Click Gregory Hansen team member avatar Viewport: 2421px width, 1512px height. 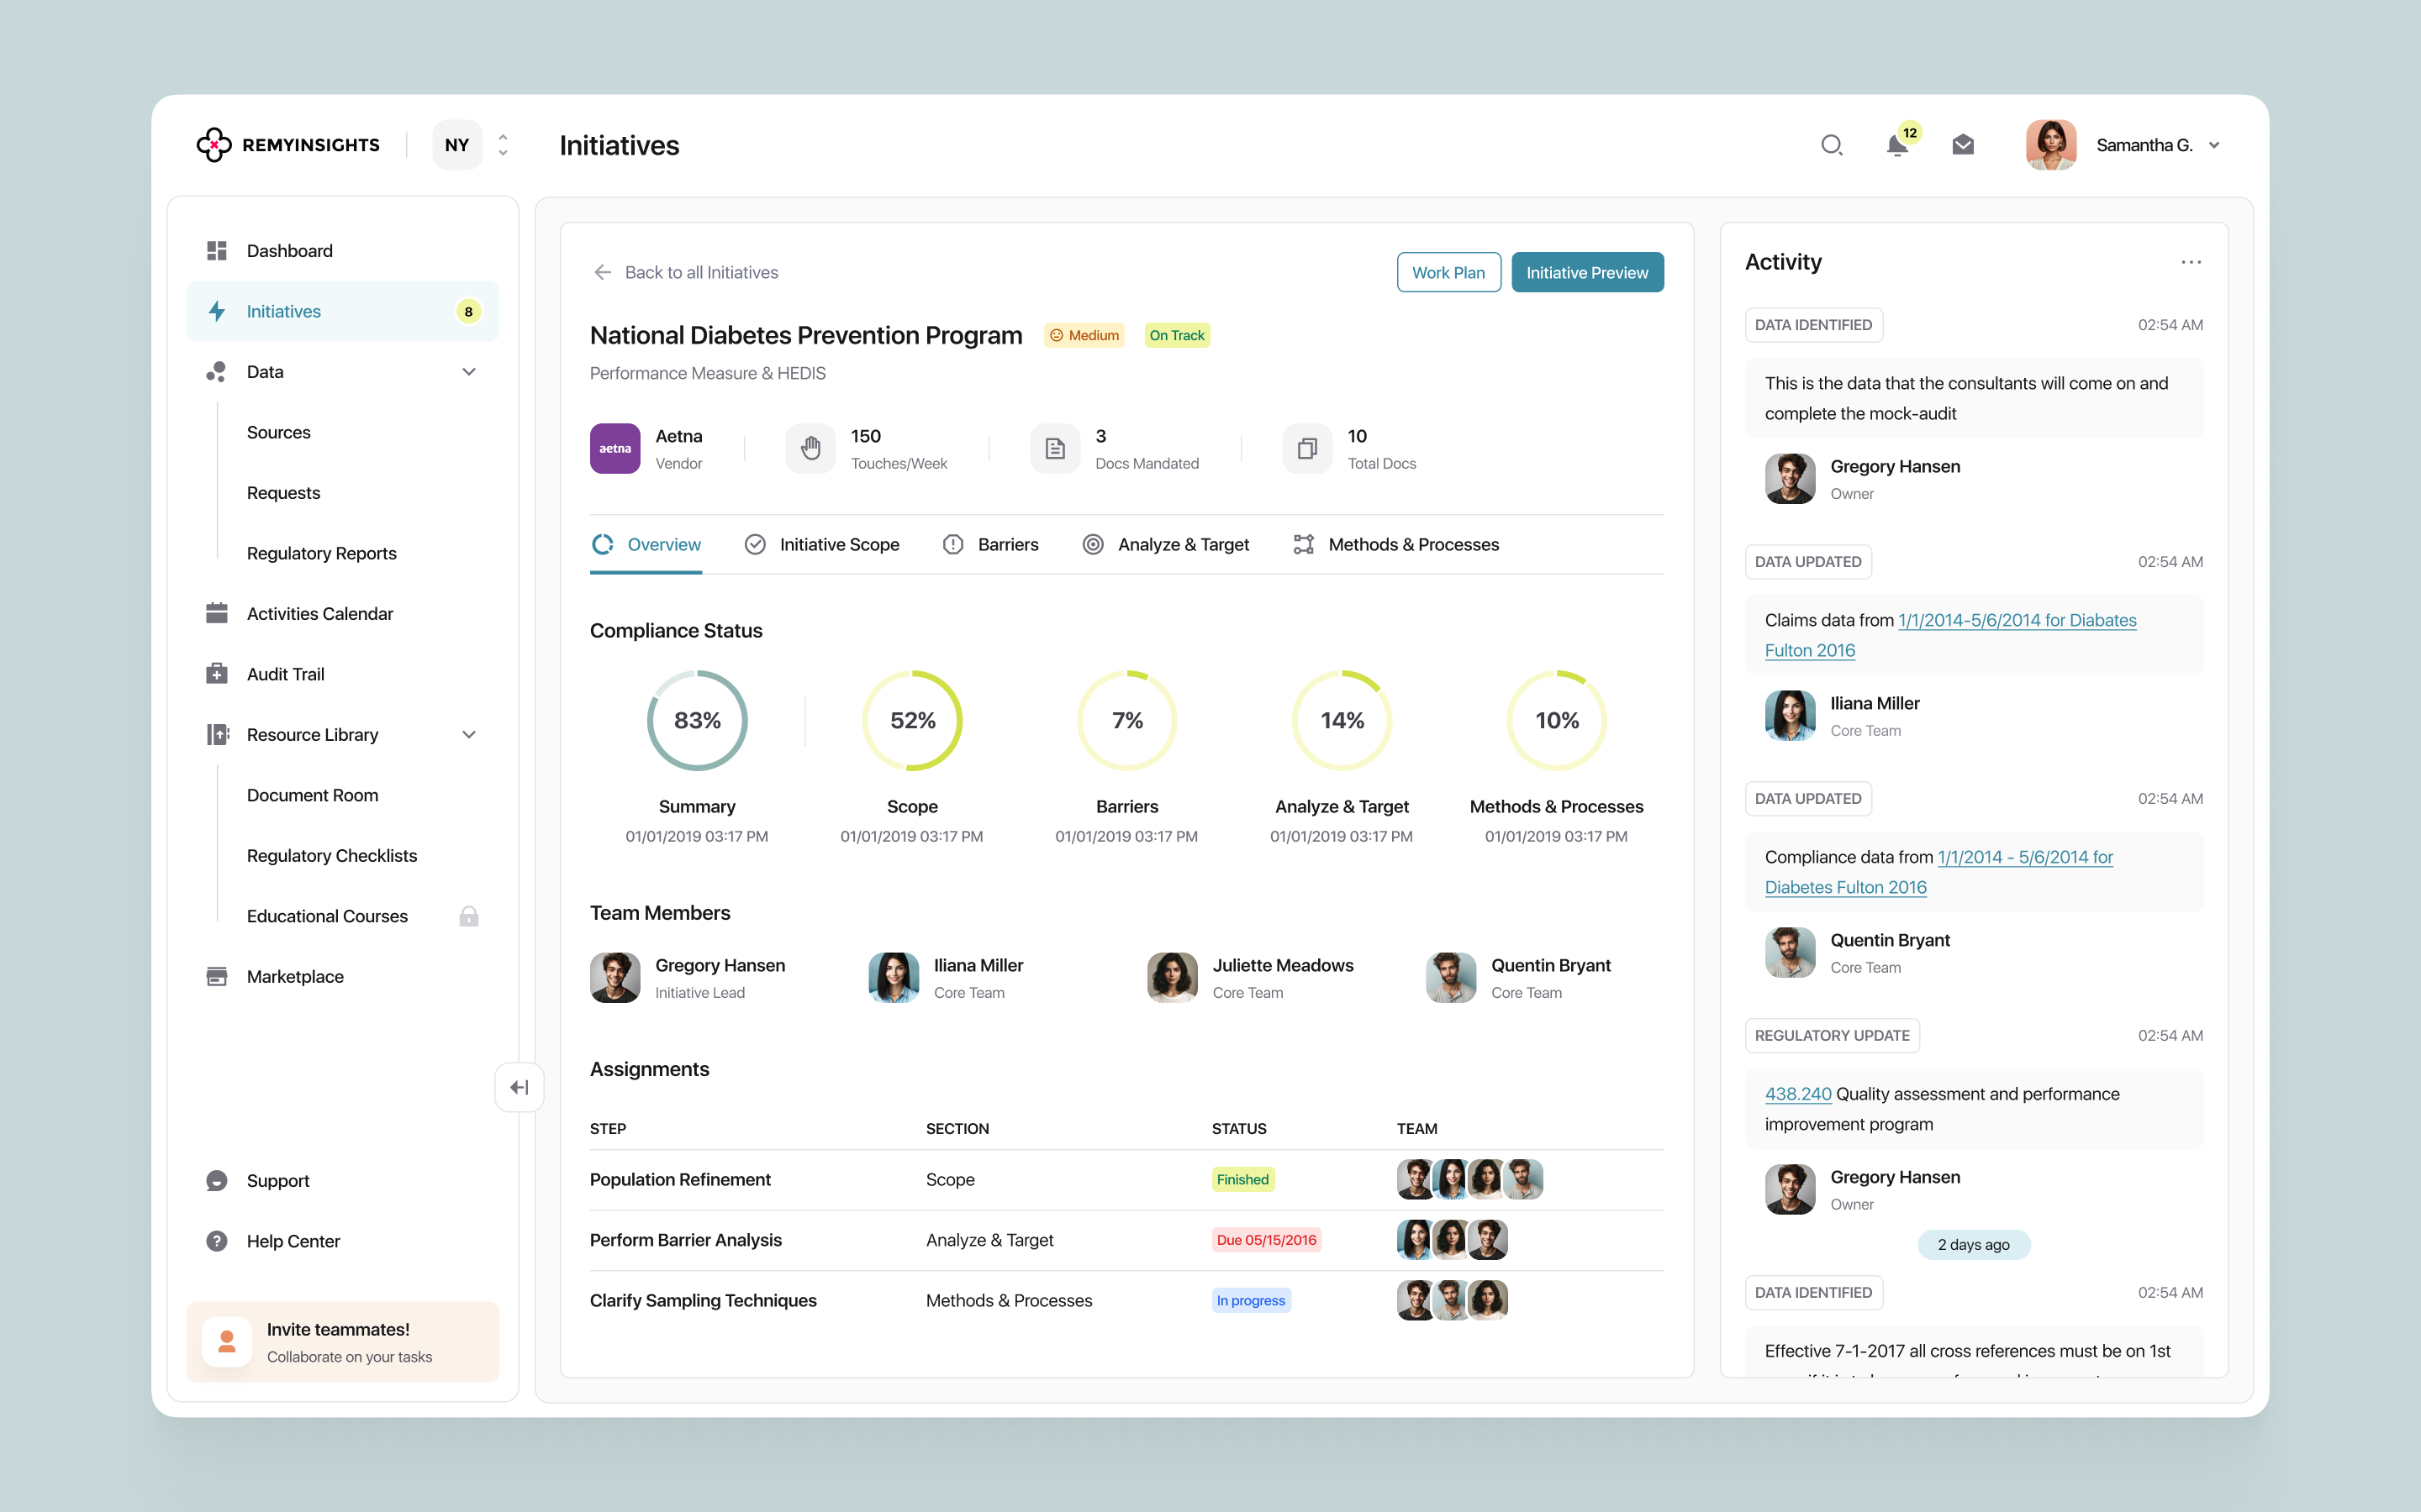click(x=615, y=977)
